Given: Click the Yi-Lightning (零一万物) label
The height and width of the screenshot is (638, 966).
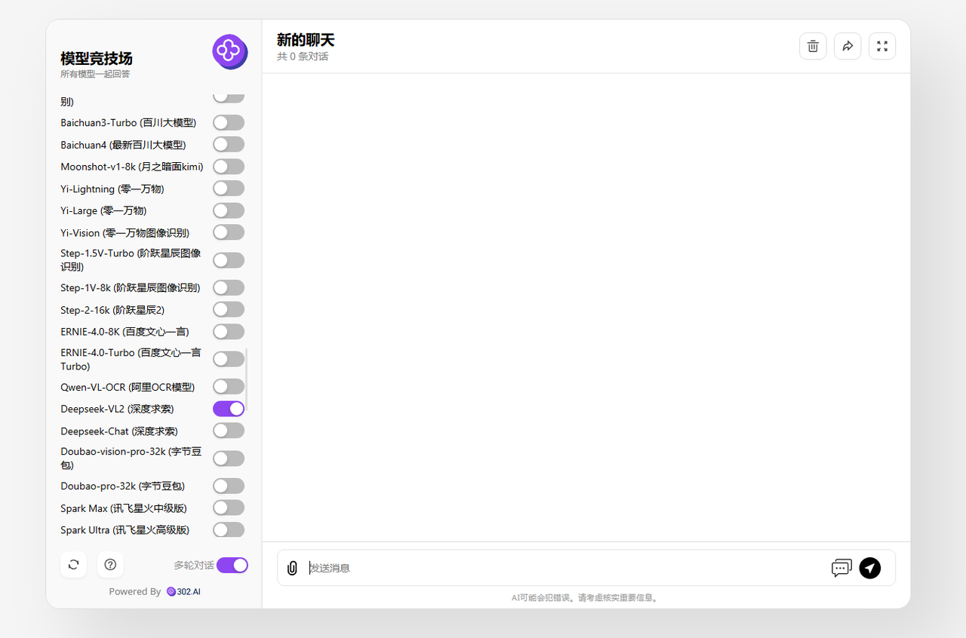Looking at the screenshot, I should (x=112, y=189).
